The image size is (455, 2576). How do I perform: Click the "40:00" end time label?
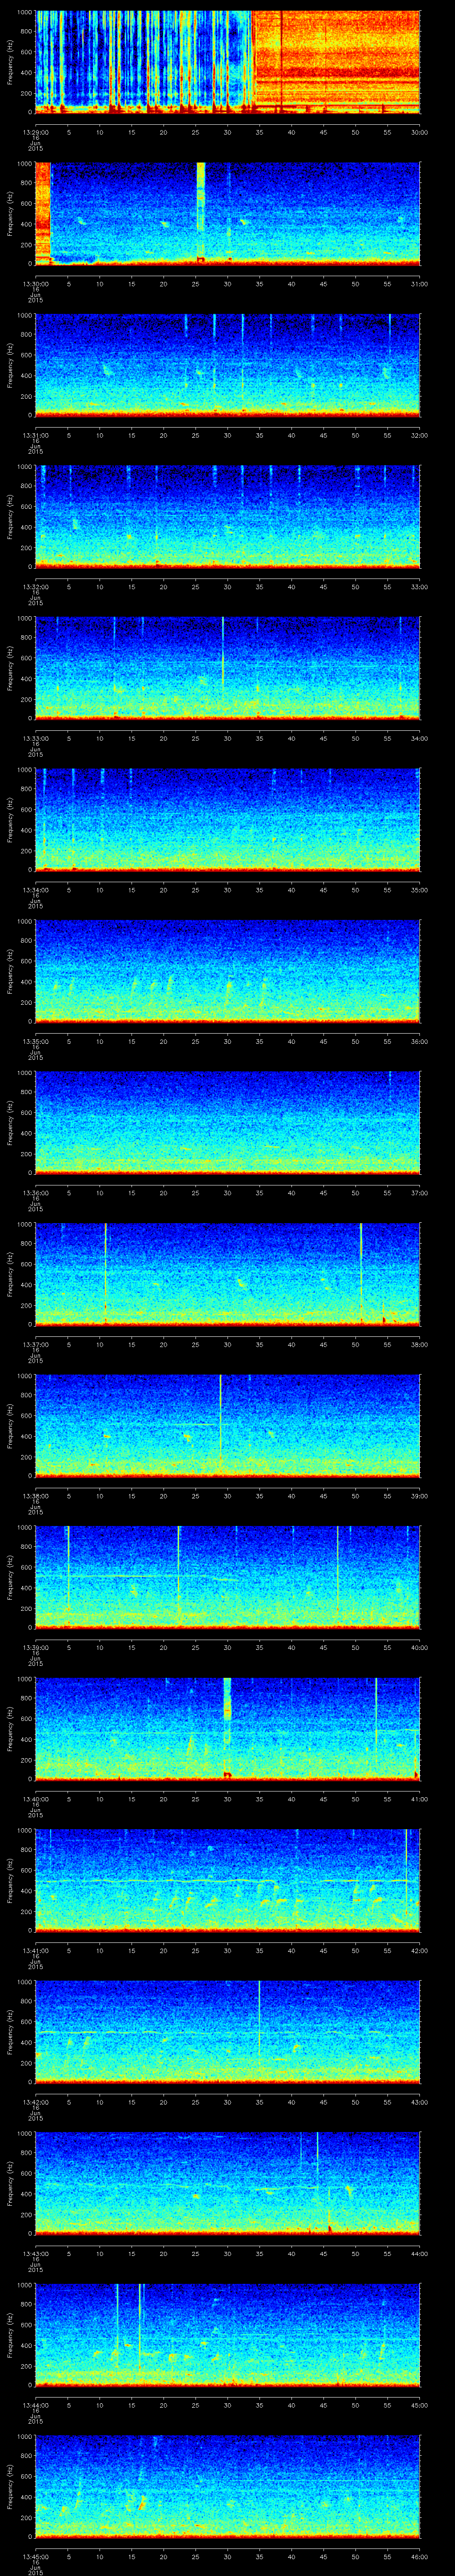point(420,1647)
